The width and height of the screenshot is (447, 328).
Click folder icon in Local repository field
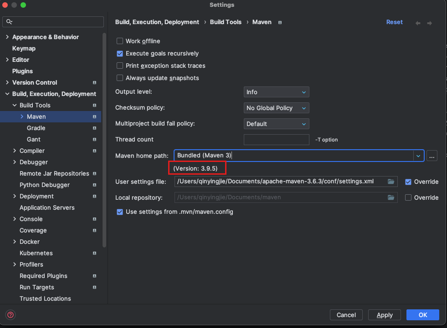coord(391,197)
